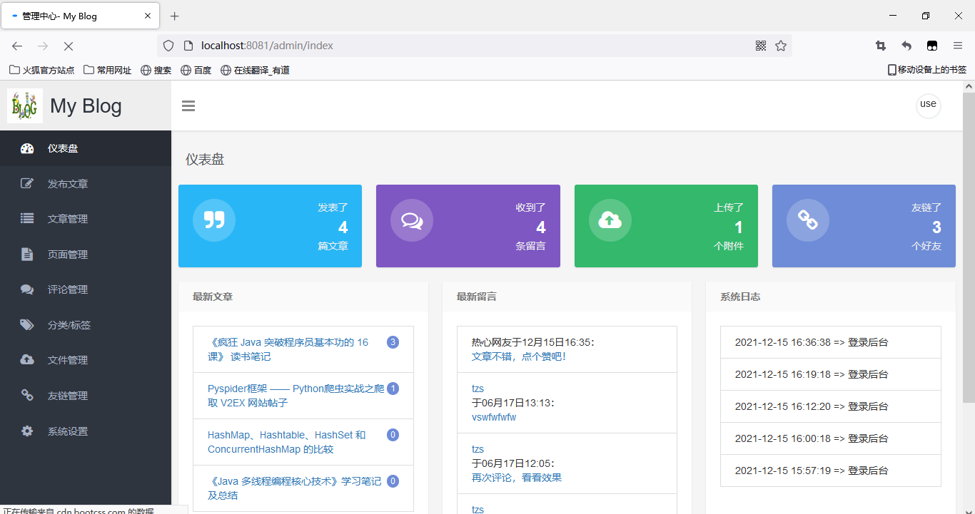
Task: Open the 仪表盘 dashboard sidebar item
Action: coord(86,148)
